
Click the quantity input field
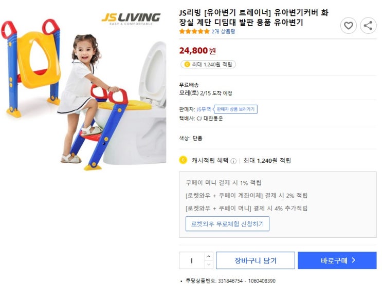[192, 260]
